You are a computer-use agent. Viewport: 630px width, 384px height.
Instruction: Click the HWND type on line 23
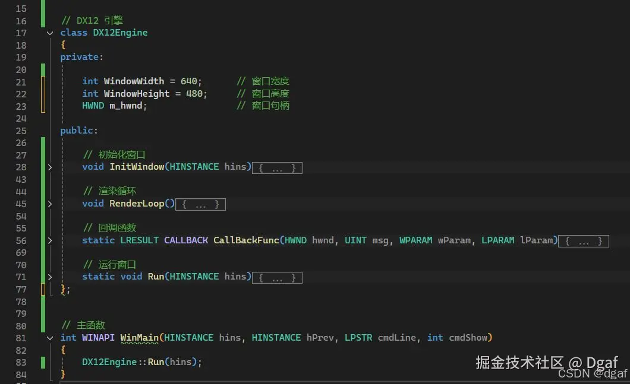click(x=93, y=106)
